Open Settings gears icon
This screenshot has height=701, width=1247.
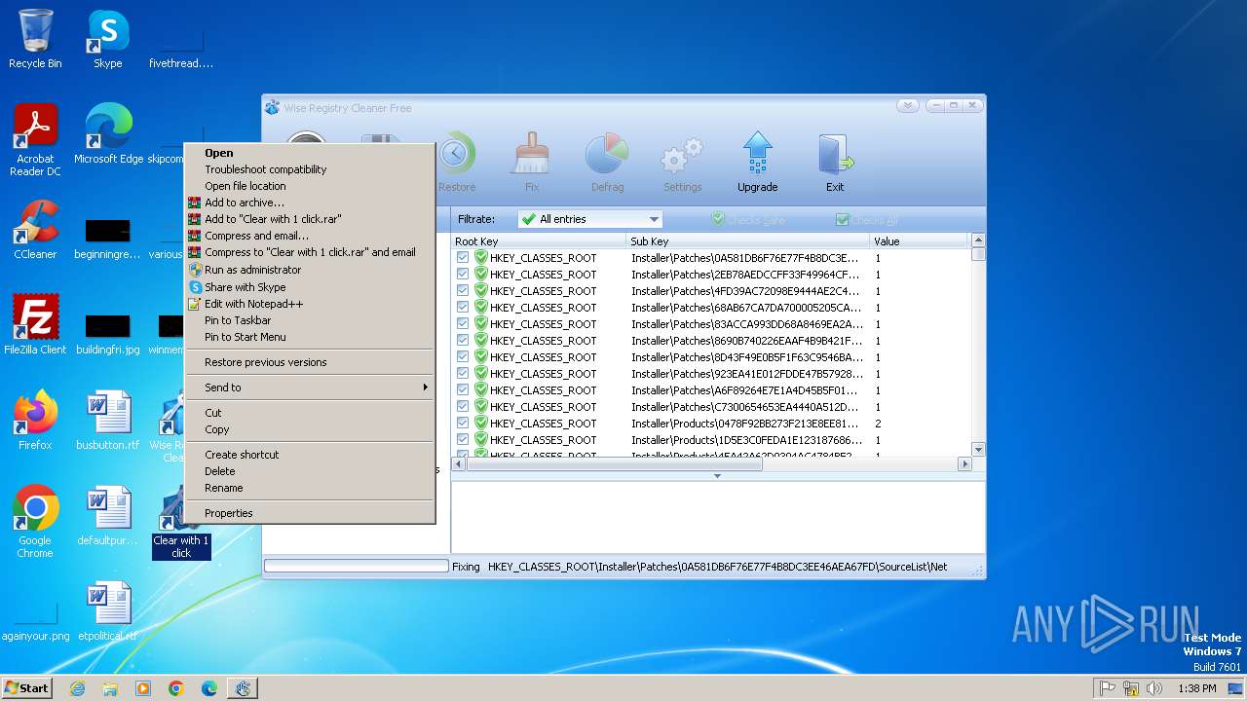click(x=682, y=164)
